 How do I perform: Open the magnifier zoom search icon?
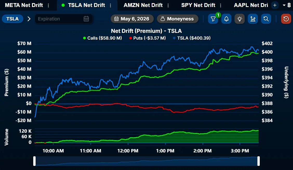(266, 19)
